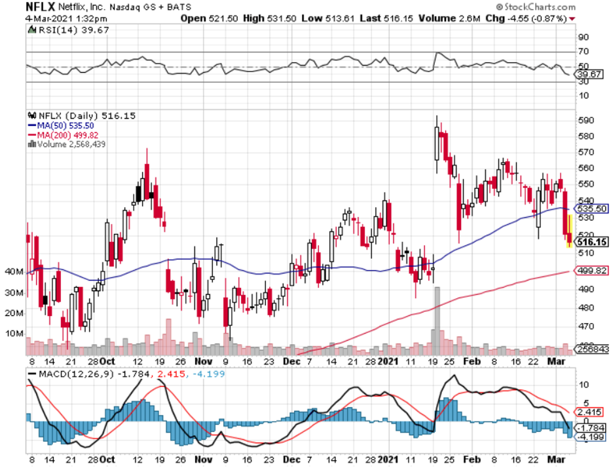
Task: Click '2021' on the price chart date axis
Action: pos(388,361)
